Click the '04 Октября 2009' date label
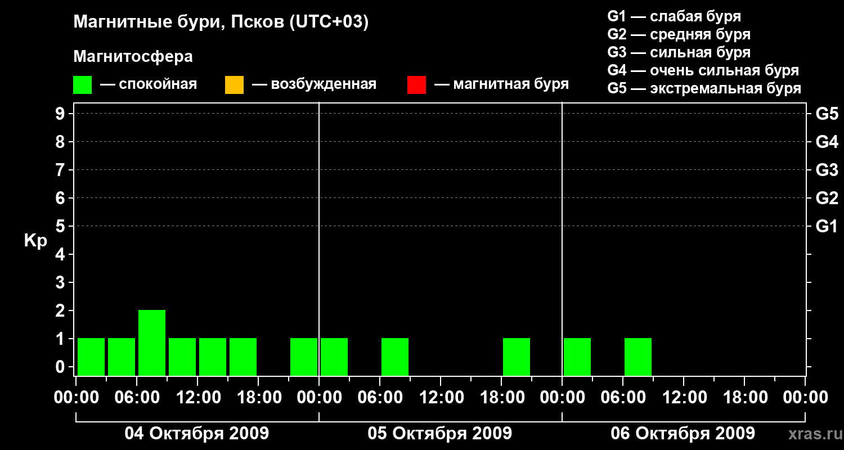The width and height of the screenshot is (844, 450). coord(197,434)
